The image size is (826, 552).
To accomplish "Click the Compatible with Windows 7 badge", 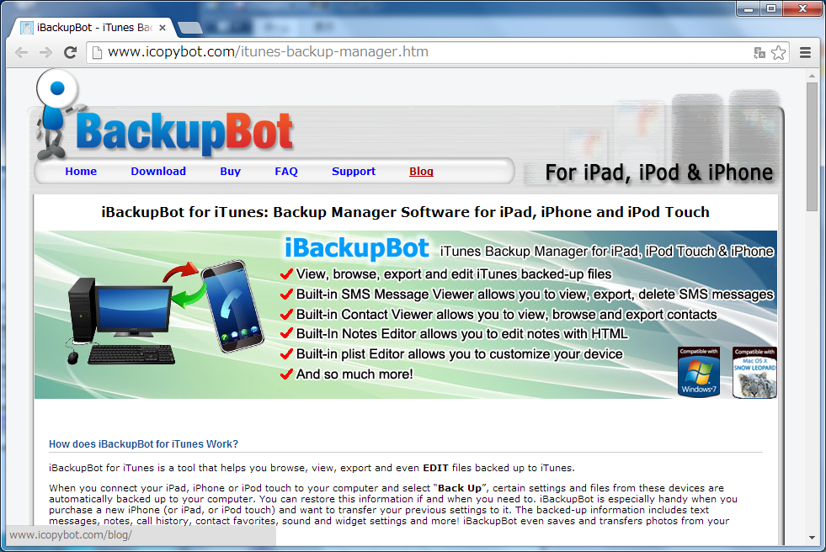I will (699, 372).
